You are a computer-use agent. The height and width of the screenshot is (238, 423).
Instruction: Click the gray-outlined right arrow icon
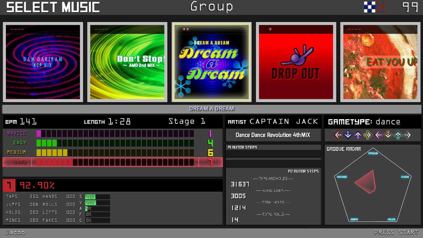tap(408, 135)
